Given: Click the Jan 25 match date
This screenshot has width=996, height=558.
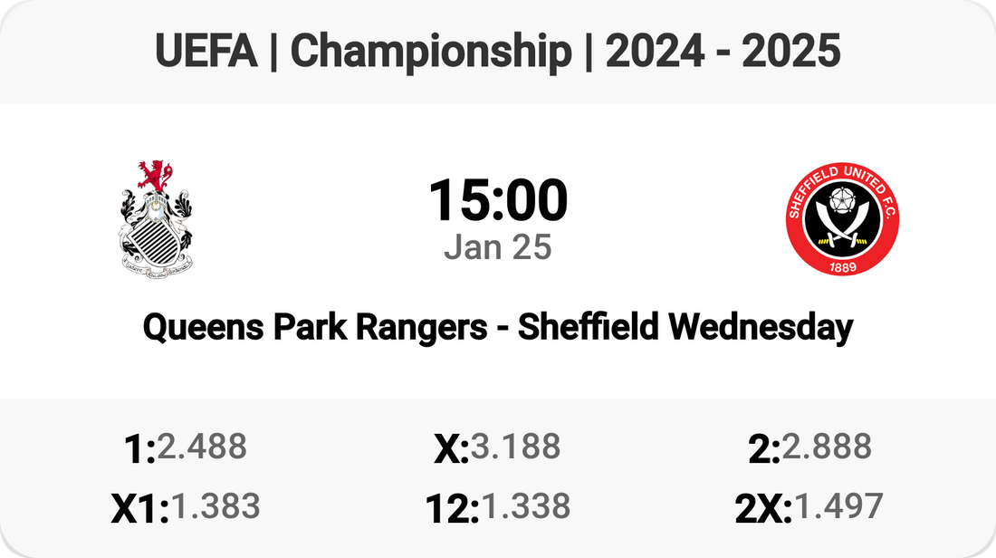Looking at the screenshot, I should [x=497, y=247].
